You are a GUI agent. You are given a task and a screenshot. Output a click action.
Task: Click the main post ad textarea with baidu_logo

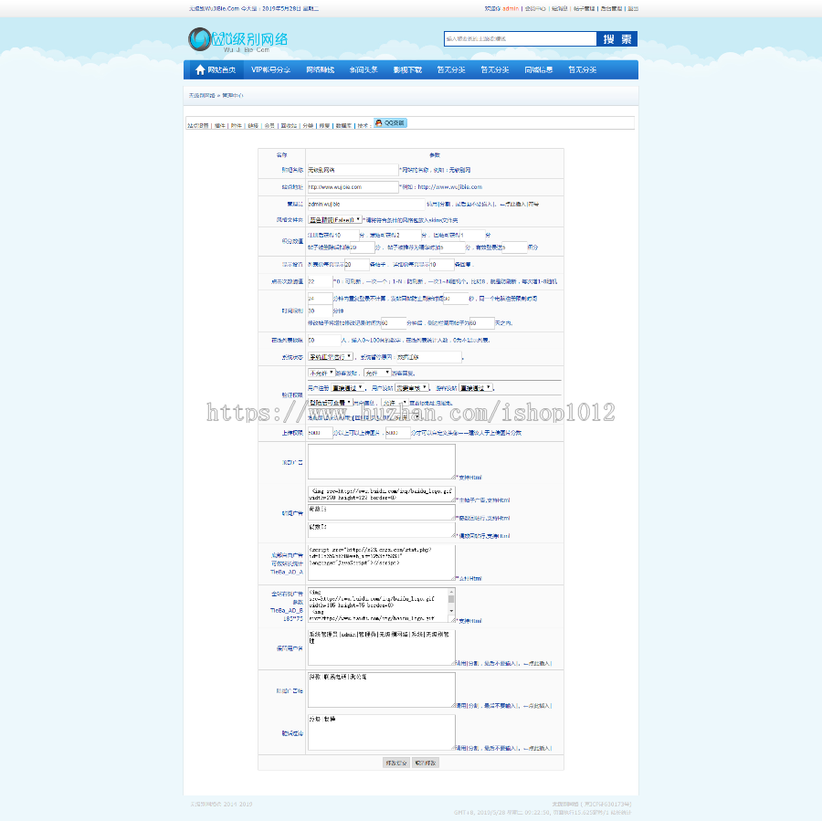382,494
